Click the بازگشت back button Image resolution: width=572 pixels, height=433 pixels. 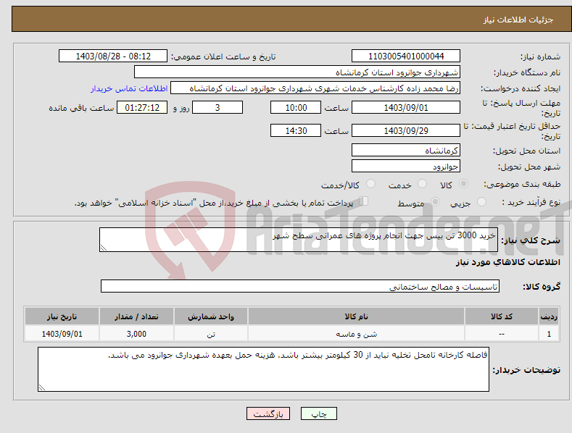coord(268,413)
